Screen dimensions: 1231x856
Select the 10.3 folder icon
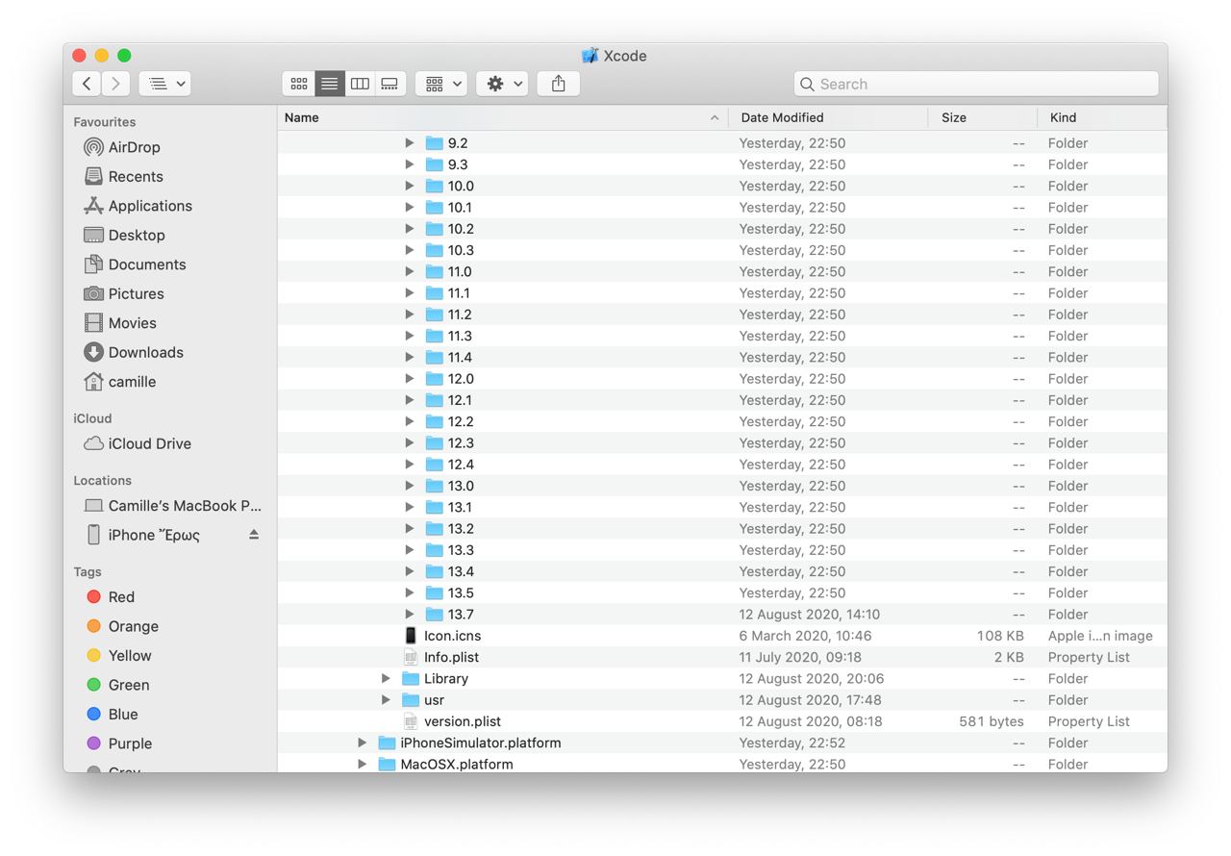(434, 250)
